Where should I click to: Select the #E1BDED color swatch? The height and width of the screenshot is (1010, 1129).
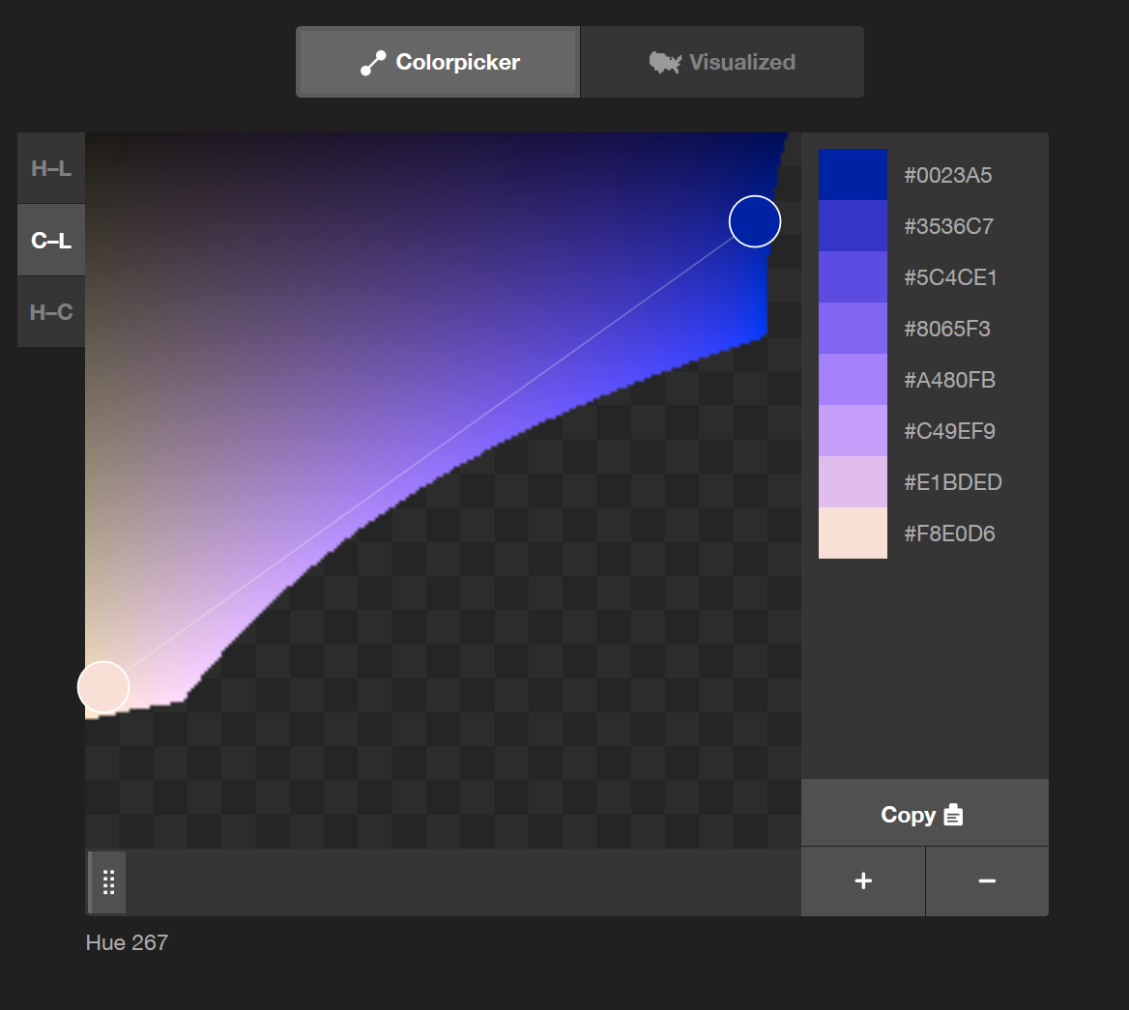(853, 482)
